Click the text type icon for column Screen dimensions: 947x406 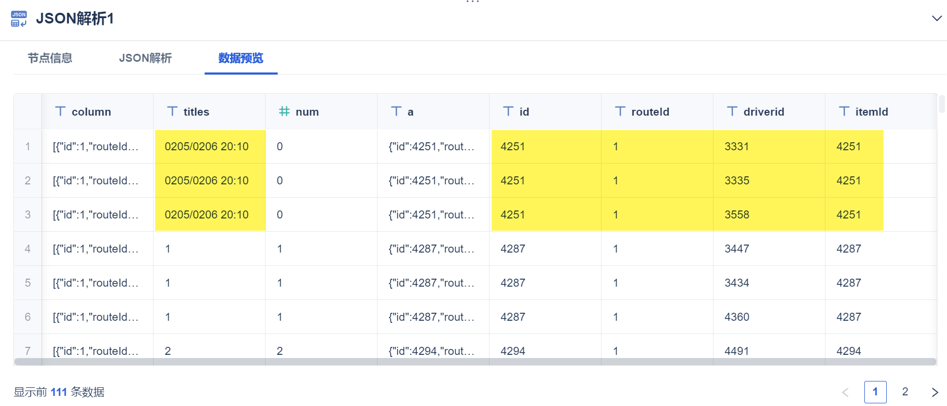(x=60, y=111)
